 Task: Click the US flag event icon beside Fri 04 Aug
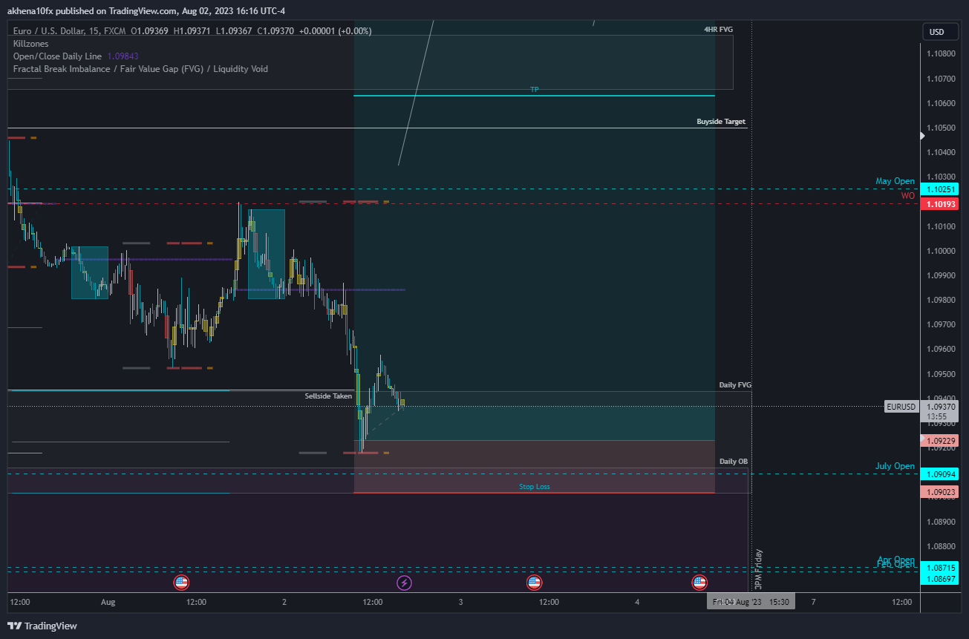(x=699, y=583)
